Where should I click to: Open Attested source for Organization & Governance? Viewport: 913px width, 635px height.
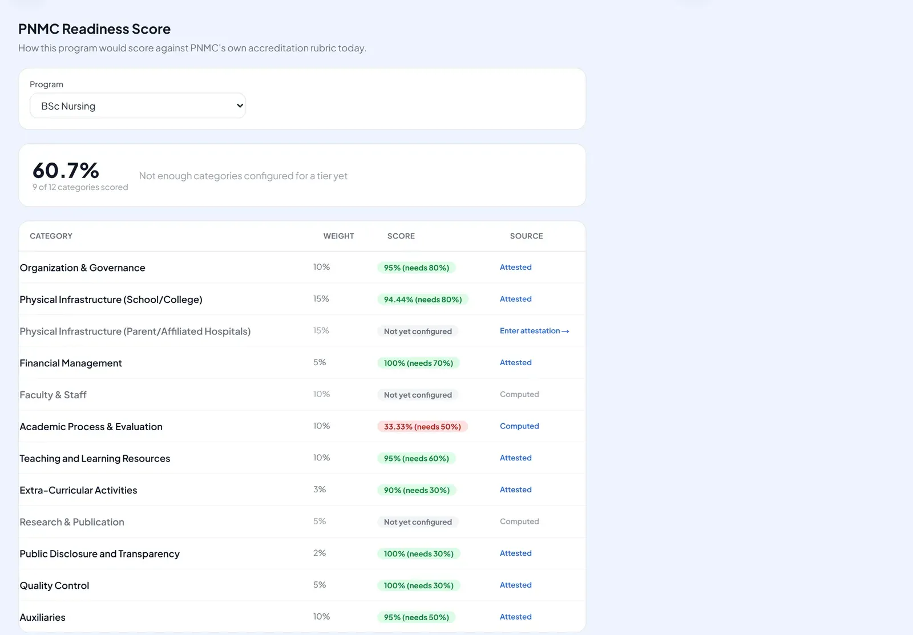click(516, 267)
